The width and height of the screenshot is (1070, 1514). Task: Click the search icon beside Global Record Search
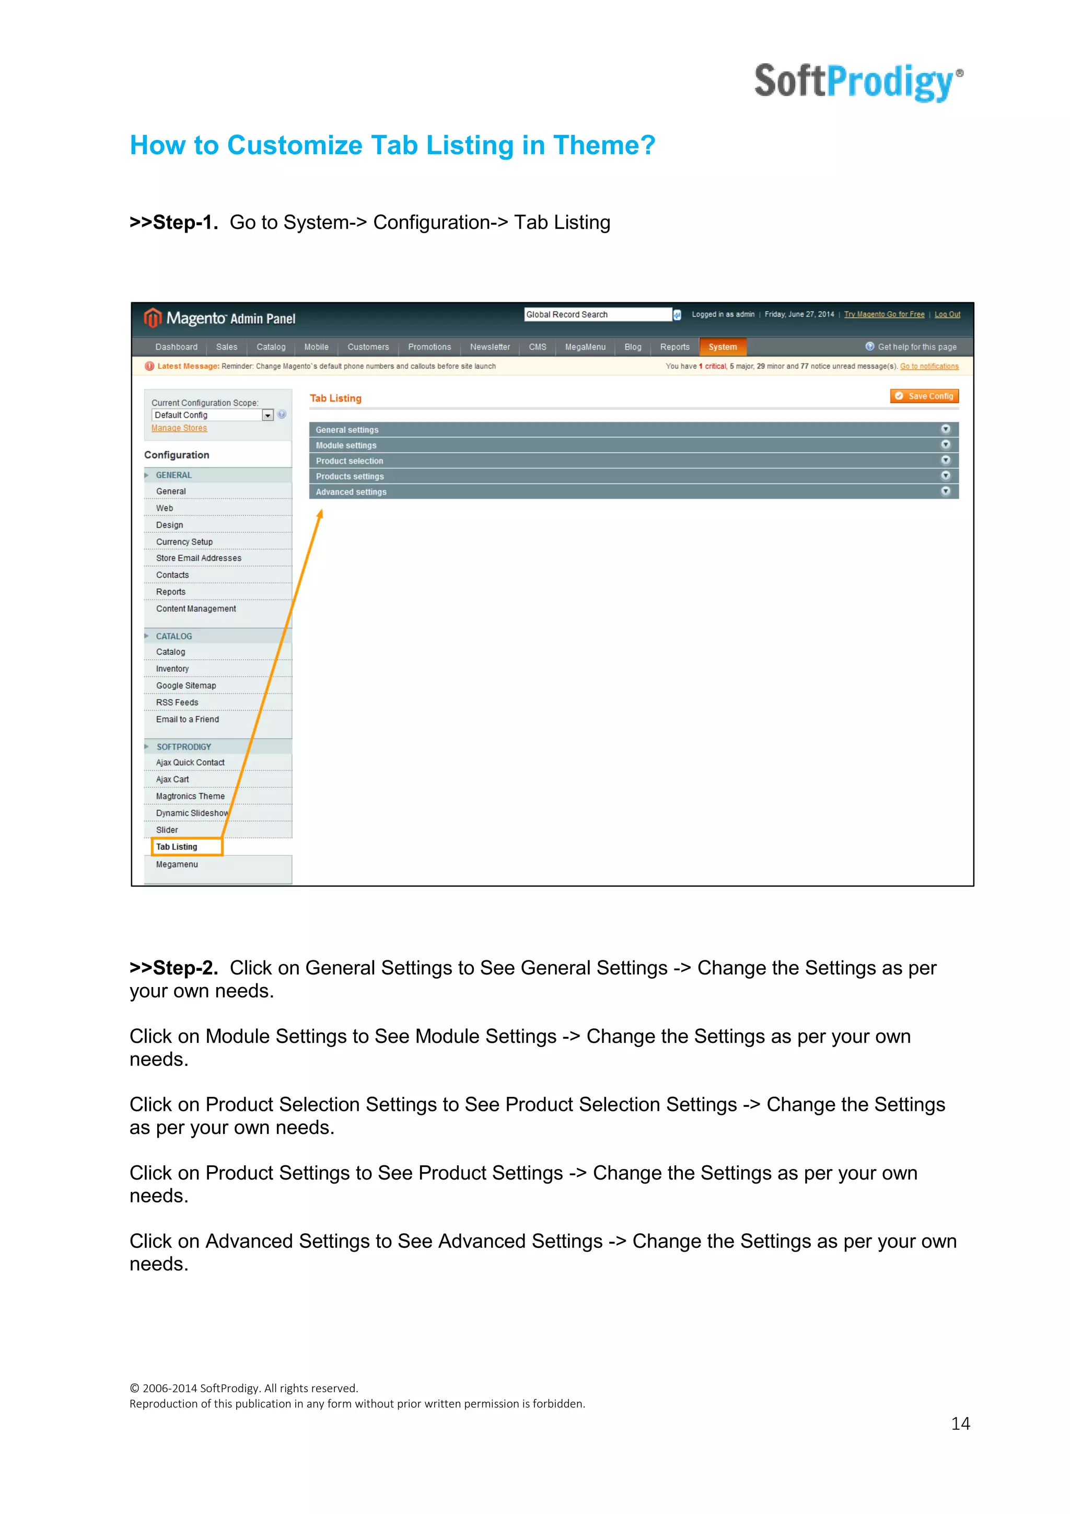[x=677, y=315]
